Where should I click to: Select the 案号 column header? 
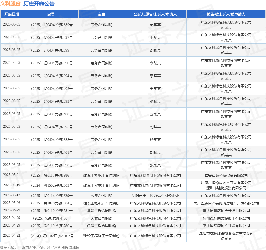tap(51, 14)
